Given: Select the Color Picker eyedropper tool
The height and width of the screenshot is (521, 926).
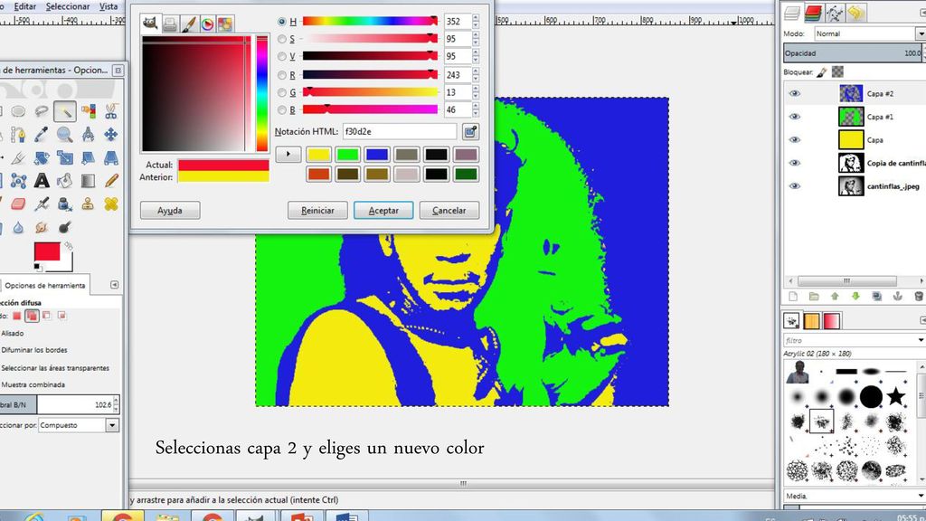Looking at the screenshot, I should pos(42,135).
